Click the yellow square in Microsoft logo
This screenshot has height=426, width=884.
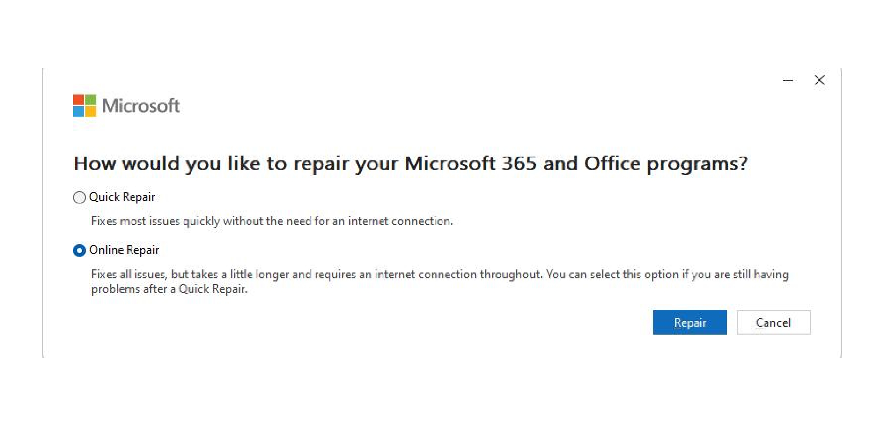pyautogui.click(x=91, y=112)
